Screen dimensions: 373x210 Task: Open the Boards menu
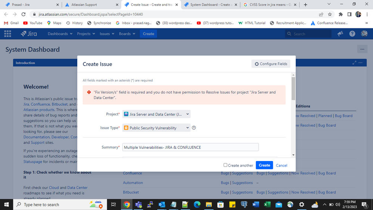pos(127,34)
